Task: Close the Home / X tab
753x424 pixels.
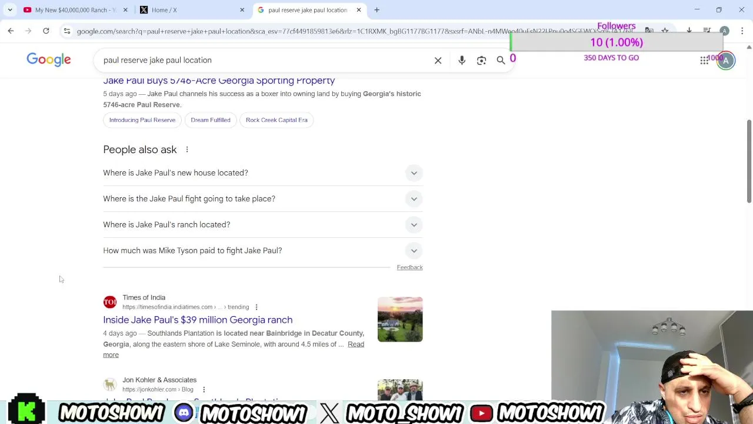Action: click(242, 10)
